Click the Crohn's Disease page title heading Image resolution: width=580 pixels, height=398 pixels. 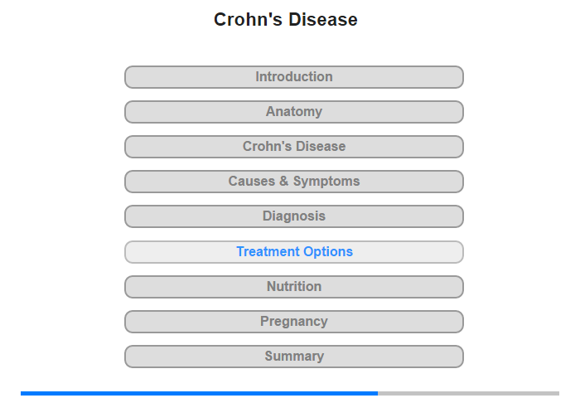click(286, 20)
